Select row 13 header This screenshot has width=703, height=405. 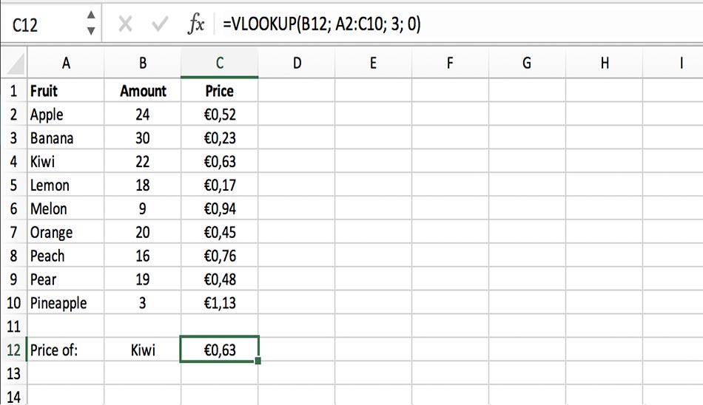coord(14,374)
